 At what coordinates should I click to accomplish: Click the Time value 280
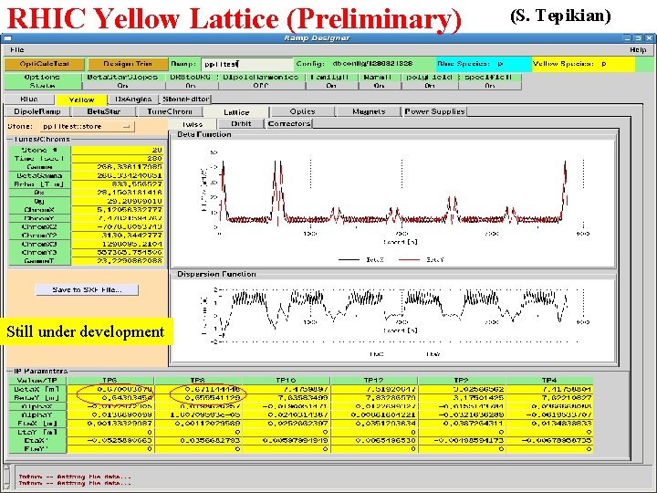click(x=118, y=159)
